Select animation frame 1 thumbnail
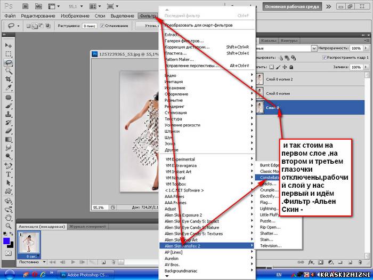Image resolution: width=373 pixels, height=280 pixels. (x=29, y=243)
